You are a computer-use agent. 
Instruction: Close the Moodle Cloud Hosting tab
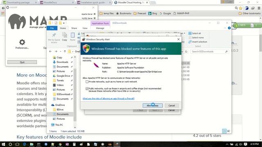(147, 2)
